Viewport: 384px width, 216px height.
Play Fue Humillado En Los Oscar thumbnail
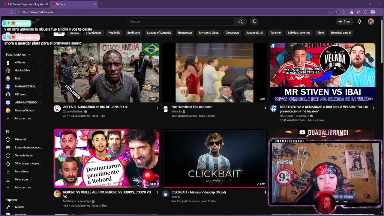click(x=214, y=73)
